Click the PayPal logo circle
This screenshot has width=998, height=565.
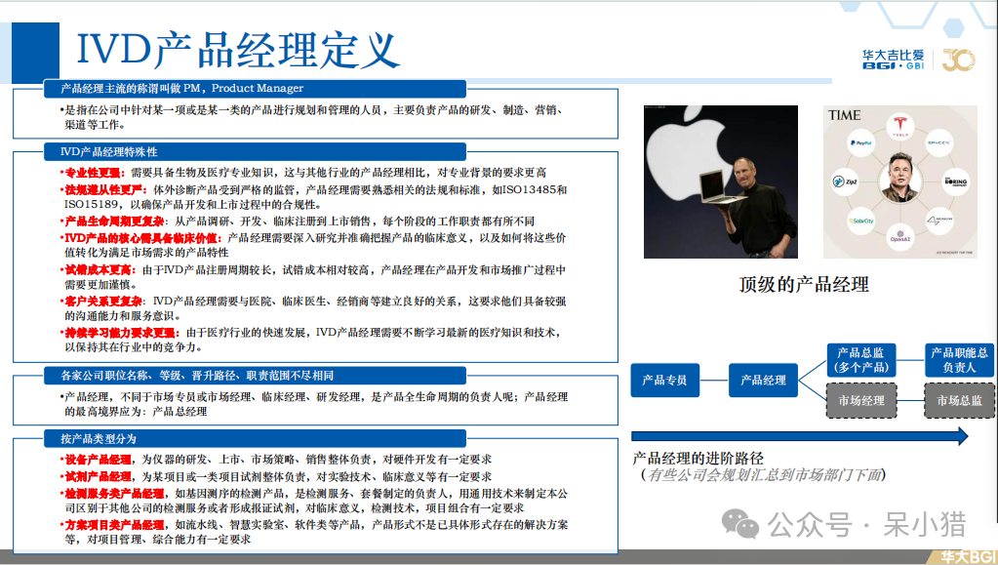click(x=860, y=143)
